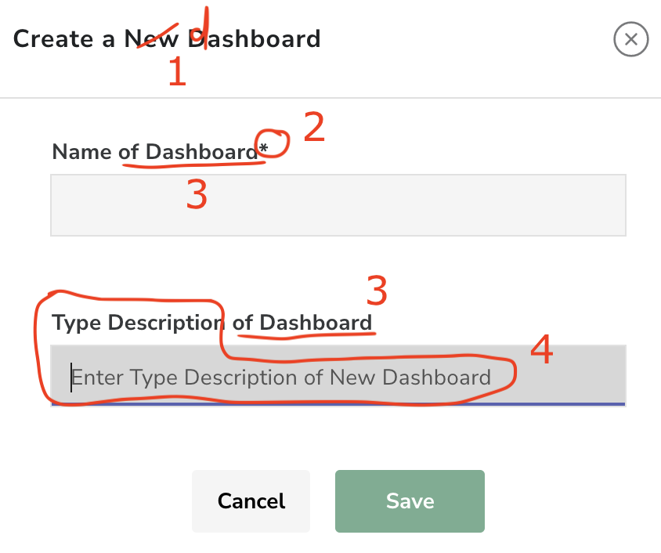Select the empty Name of Dashboard text box
Screen dimensions: 661x553
[x=337, y=204]
